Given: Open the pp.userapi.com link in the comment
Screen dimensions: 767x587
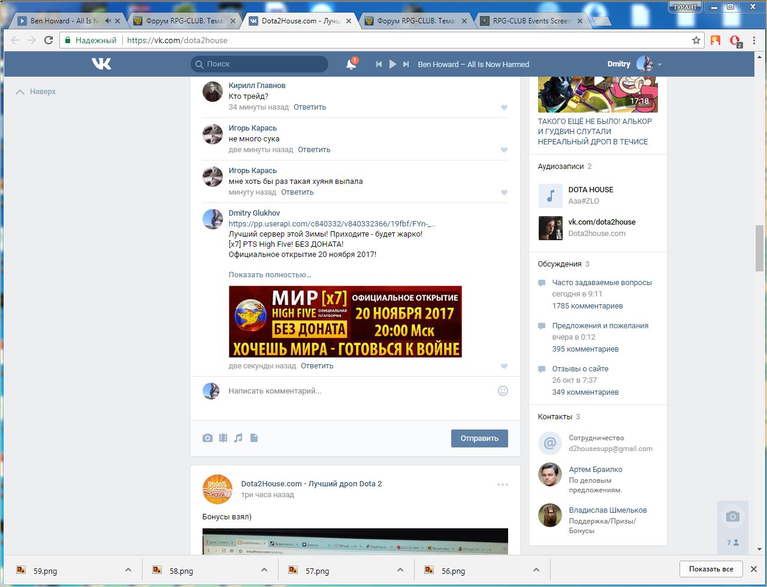Looking at the screenshot, I should (x=332, y=224).
